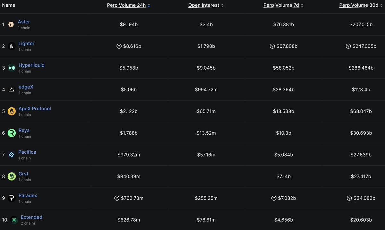Screen dimensions: 385x230
Task: Click the Extended protocol logo
Action: pos(13,220)
